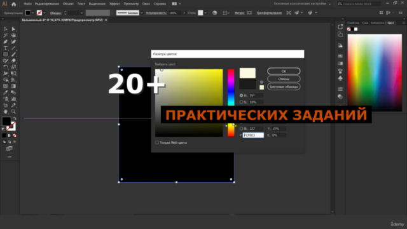The width and height of the screenshot is (407, 229).
Task: Select the Mesh tool
Action: point(6,87)
